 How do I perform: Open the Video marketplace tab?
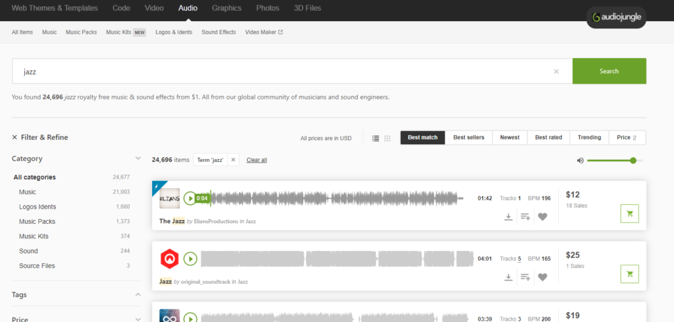(x=154, y=8)
